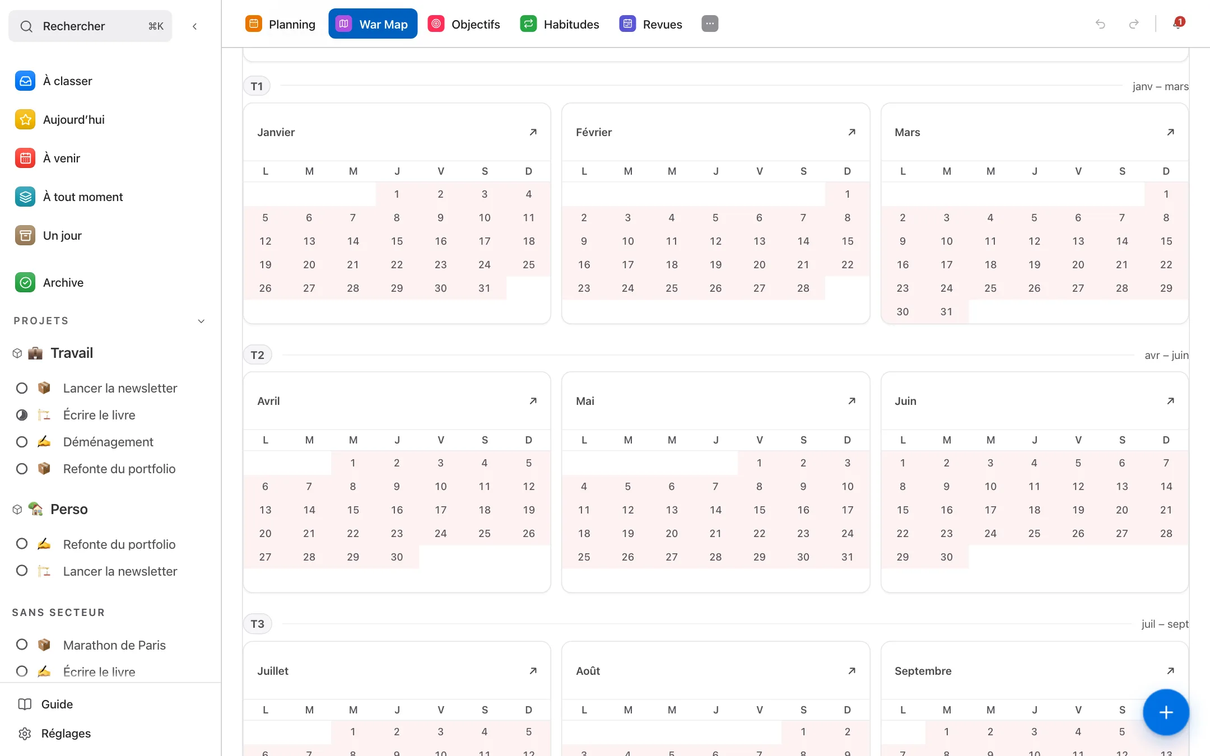Screen dimensions: 1210x756
Task: Click the undo arrow icon
Action: pyautogui.click(x=1100, y=24)
